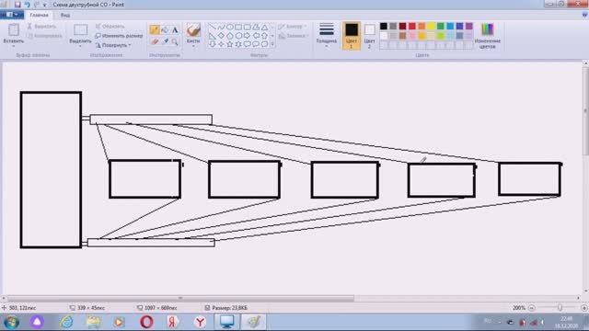Select the Pencil tool
589x331 pixels.
pyautogui.click(x=155, y=29)
